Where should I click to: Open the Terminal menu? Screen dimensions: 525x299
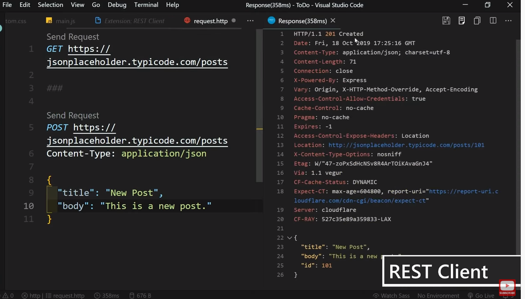pos(146,5)
